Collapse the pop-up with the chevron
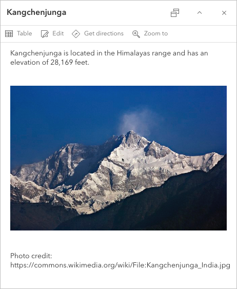The height and width of the screenshot is (289, 237). pos(200,13)
